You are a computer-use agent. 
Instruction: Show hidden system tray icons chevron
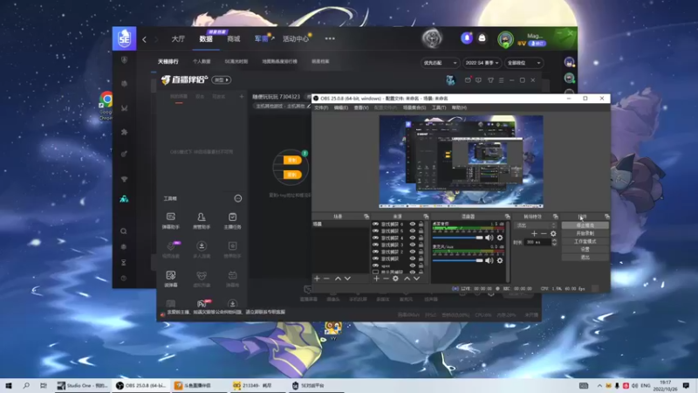[x=599, y=386]
